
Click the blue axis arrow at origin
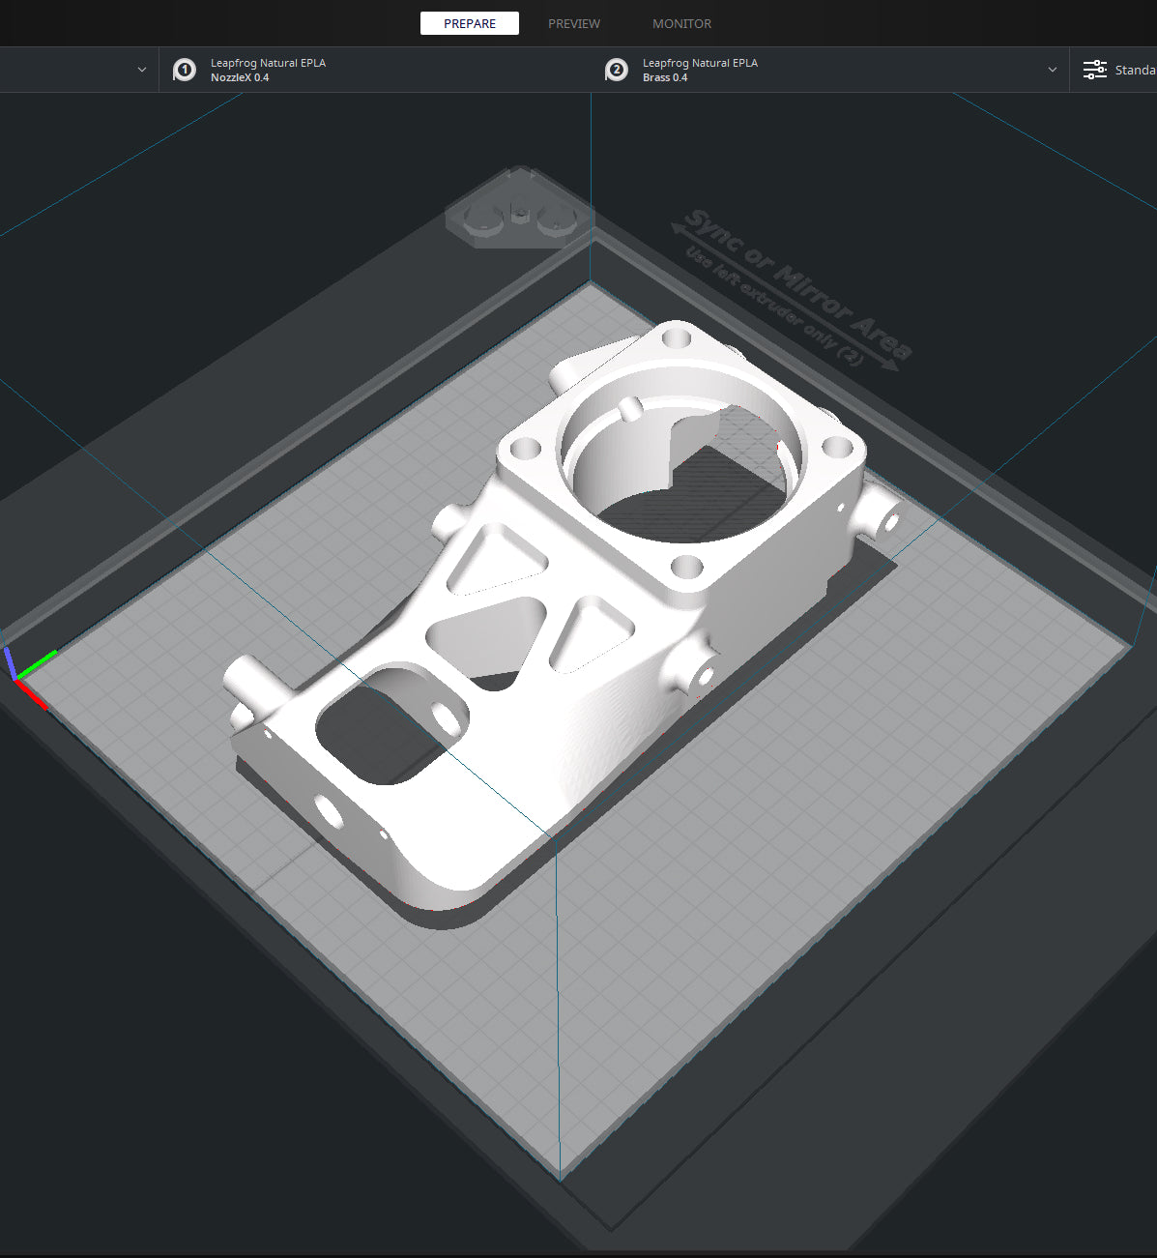pos(9,661)
